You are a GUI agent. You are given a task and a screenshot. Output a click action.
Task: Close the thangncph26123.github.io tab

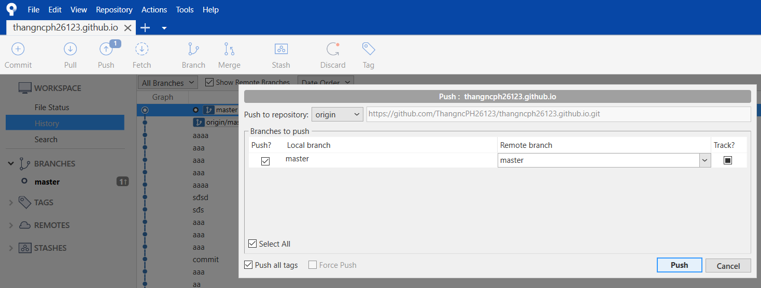click(128, 28)
